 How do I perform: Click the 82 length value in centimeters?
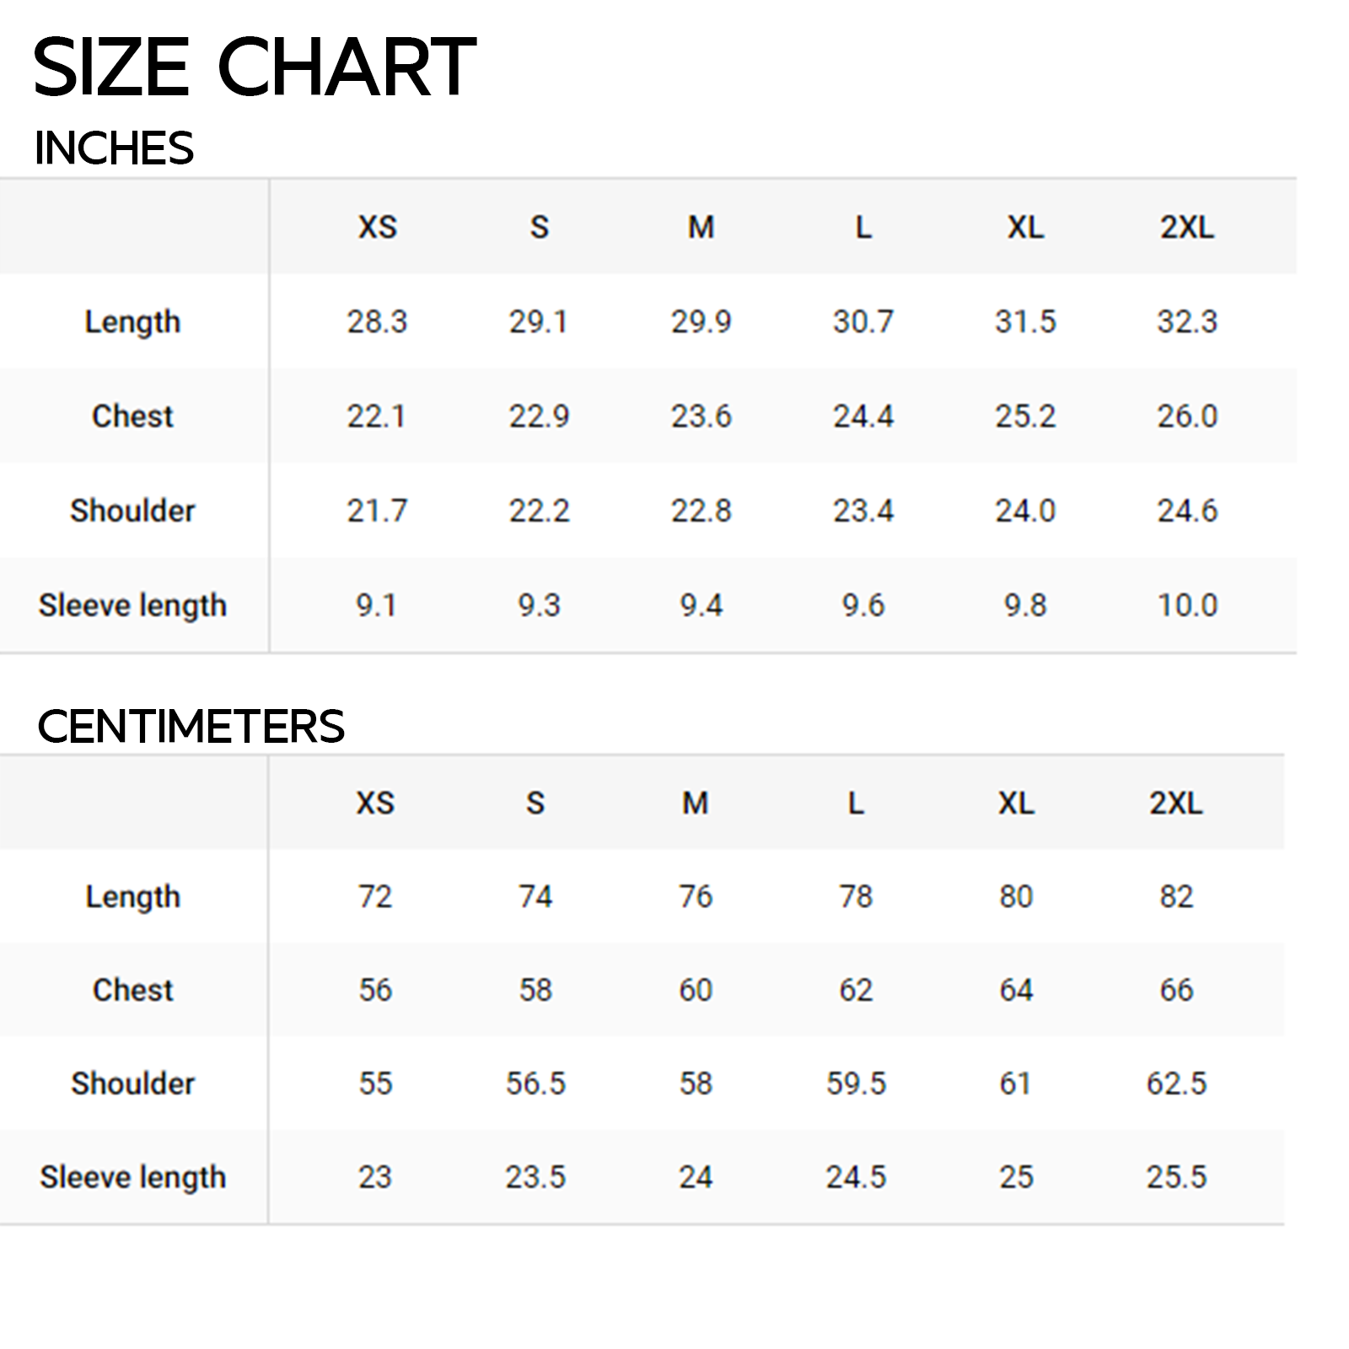point(1176,896)
